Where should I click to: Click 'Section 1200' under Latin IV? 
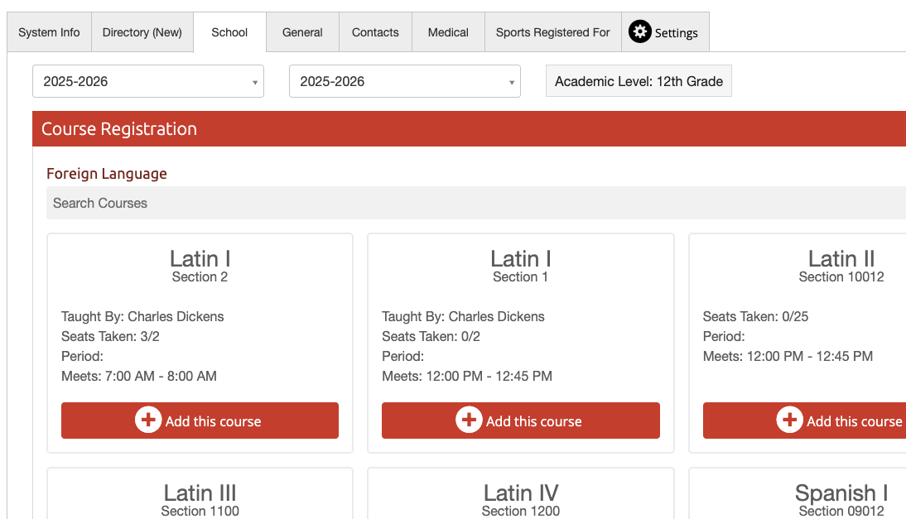[521, 511]
